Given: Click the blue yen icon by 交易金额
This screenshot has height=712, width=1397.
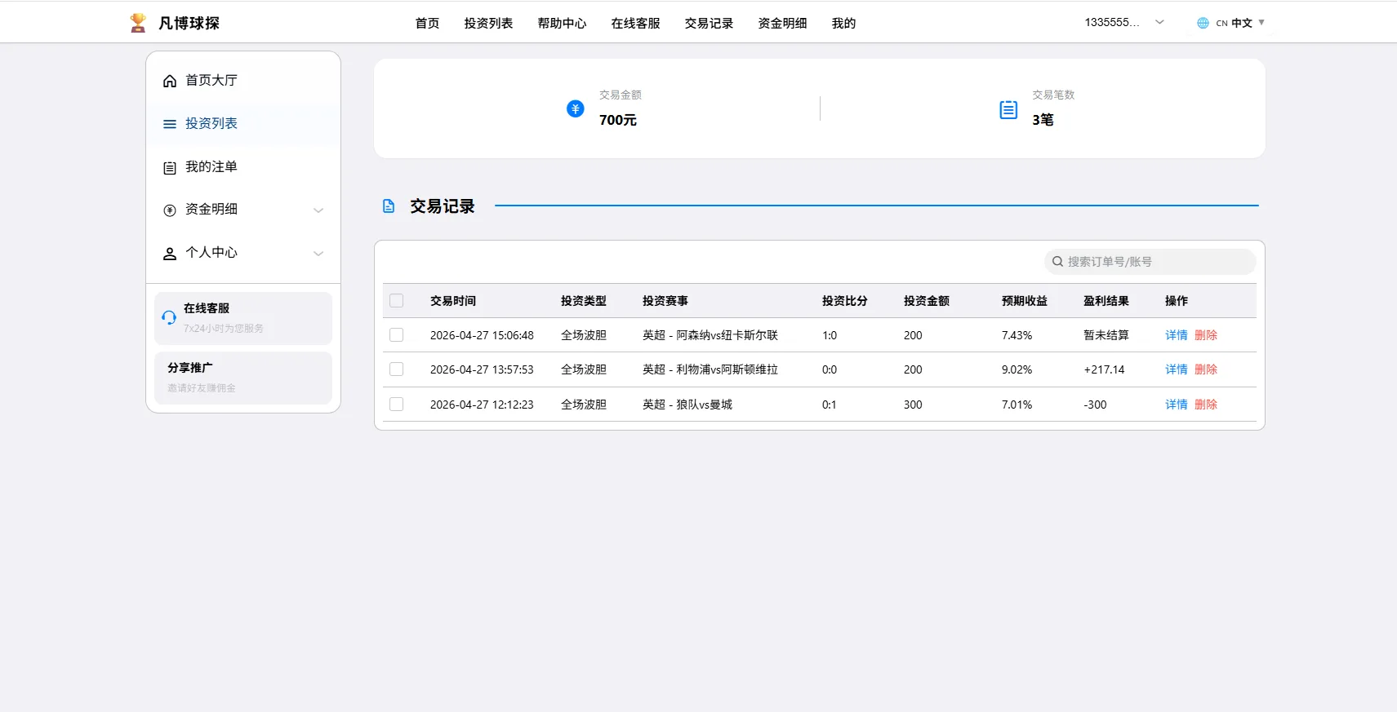Looking at the screenshot, I should pos(576,108).
